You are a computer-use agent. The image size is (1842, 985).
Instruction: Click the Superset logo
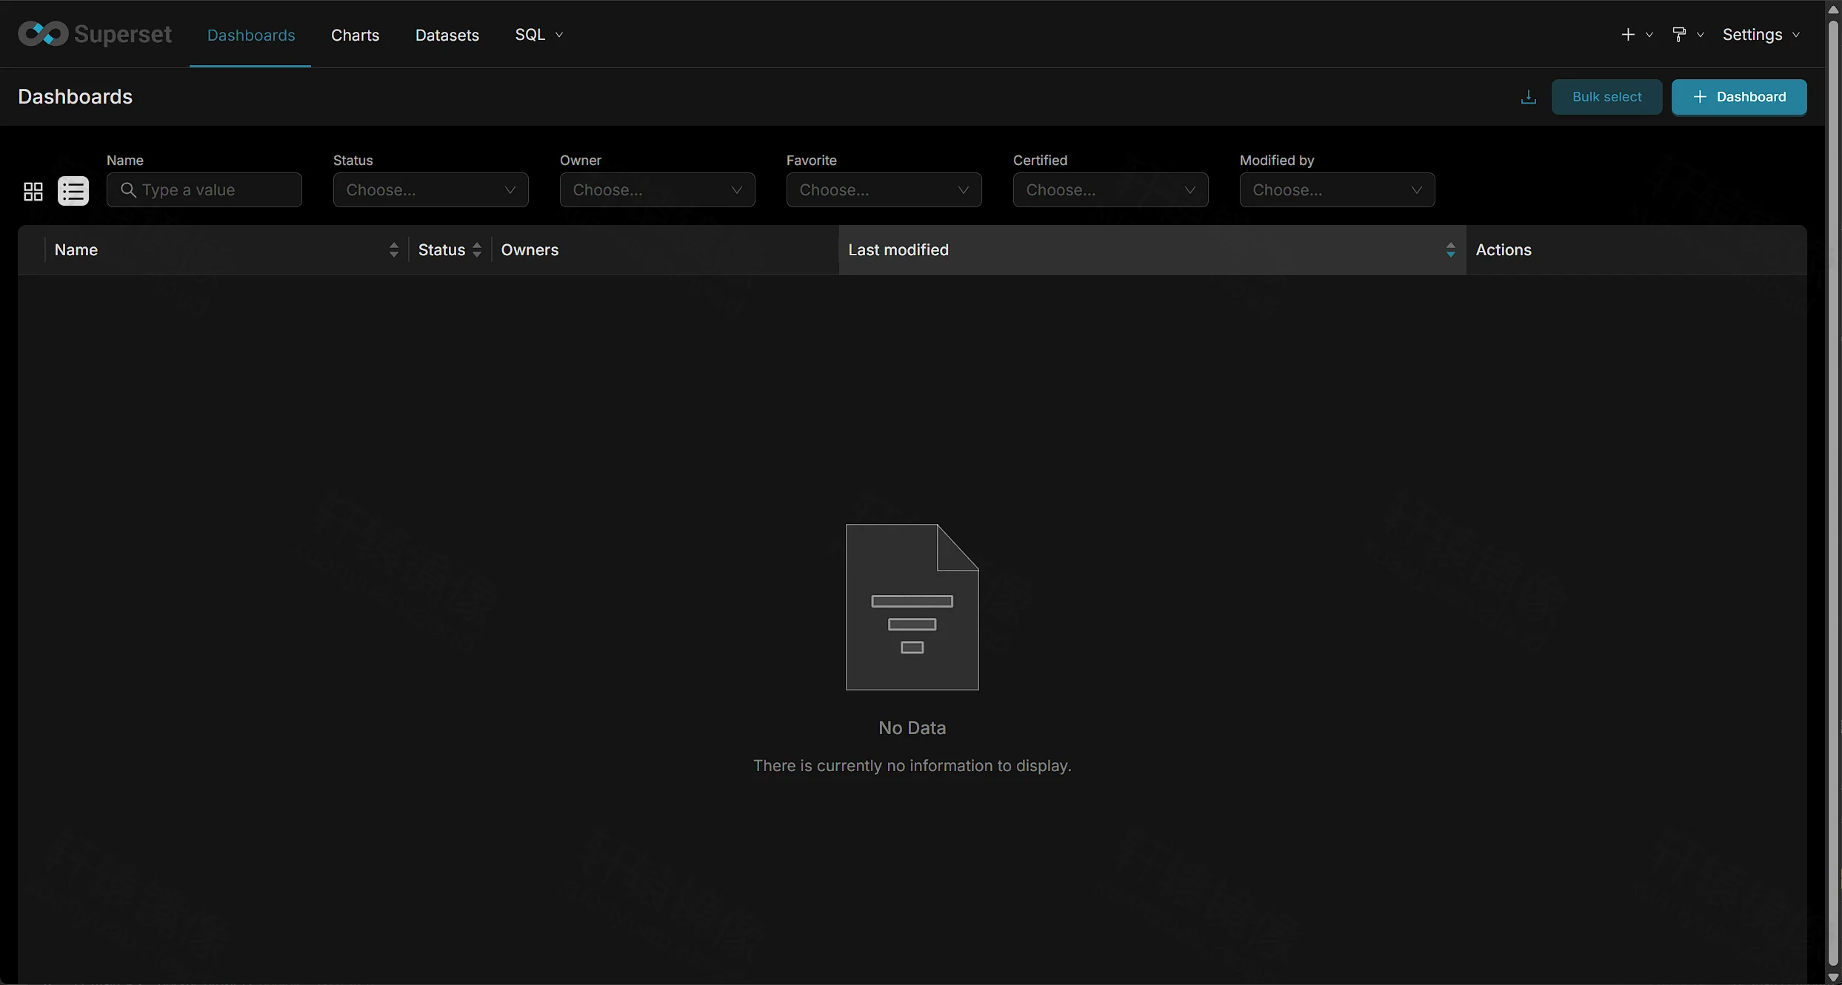pos(95,34)
